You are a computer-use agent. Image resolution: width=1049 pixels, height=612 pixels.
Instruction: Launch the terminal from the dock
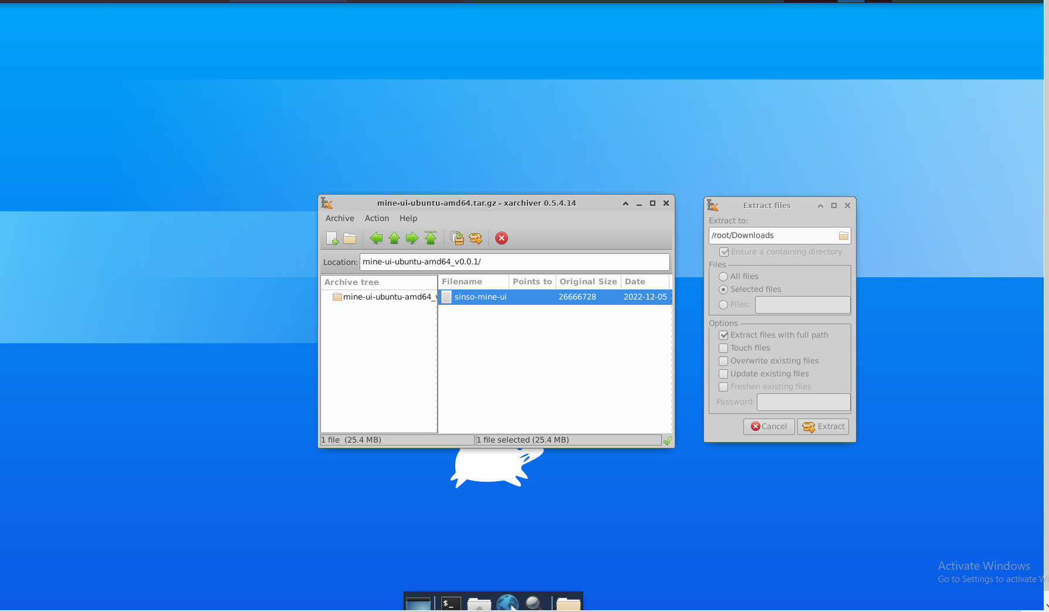(451, 603)
